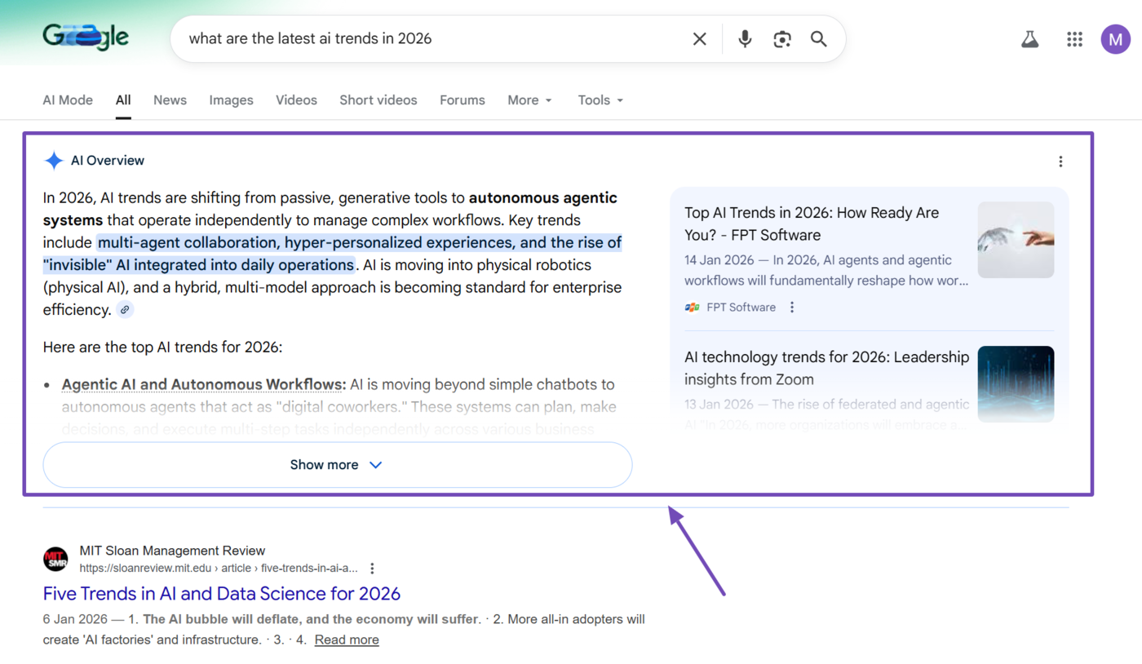Switch to AI Mode tab
1142x664 pixels.
tap(68, 100)
